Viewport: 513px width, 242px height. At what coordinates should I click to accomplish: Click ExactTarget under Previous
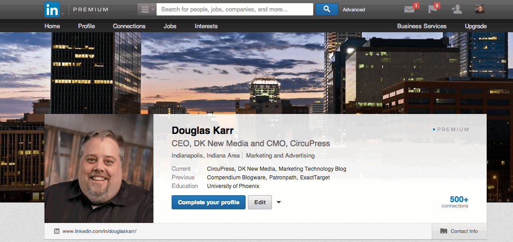click(x=315, y=178)
